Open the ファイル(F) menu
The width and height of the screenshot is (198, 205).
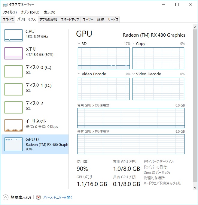9,12
